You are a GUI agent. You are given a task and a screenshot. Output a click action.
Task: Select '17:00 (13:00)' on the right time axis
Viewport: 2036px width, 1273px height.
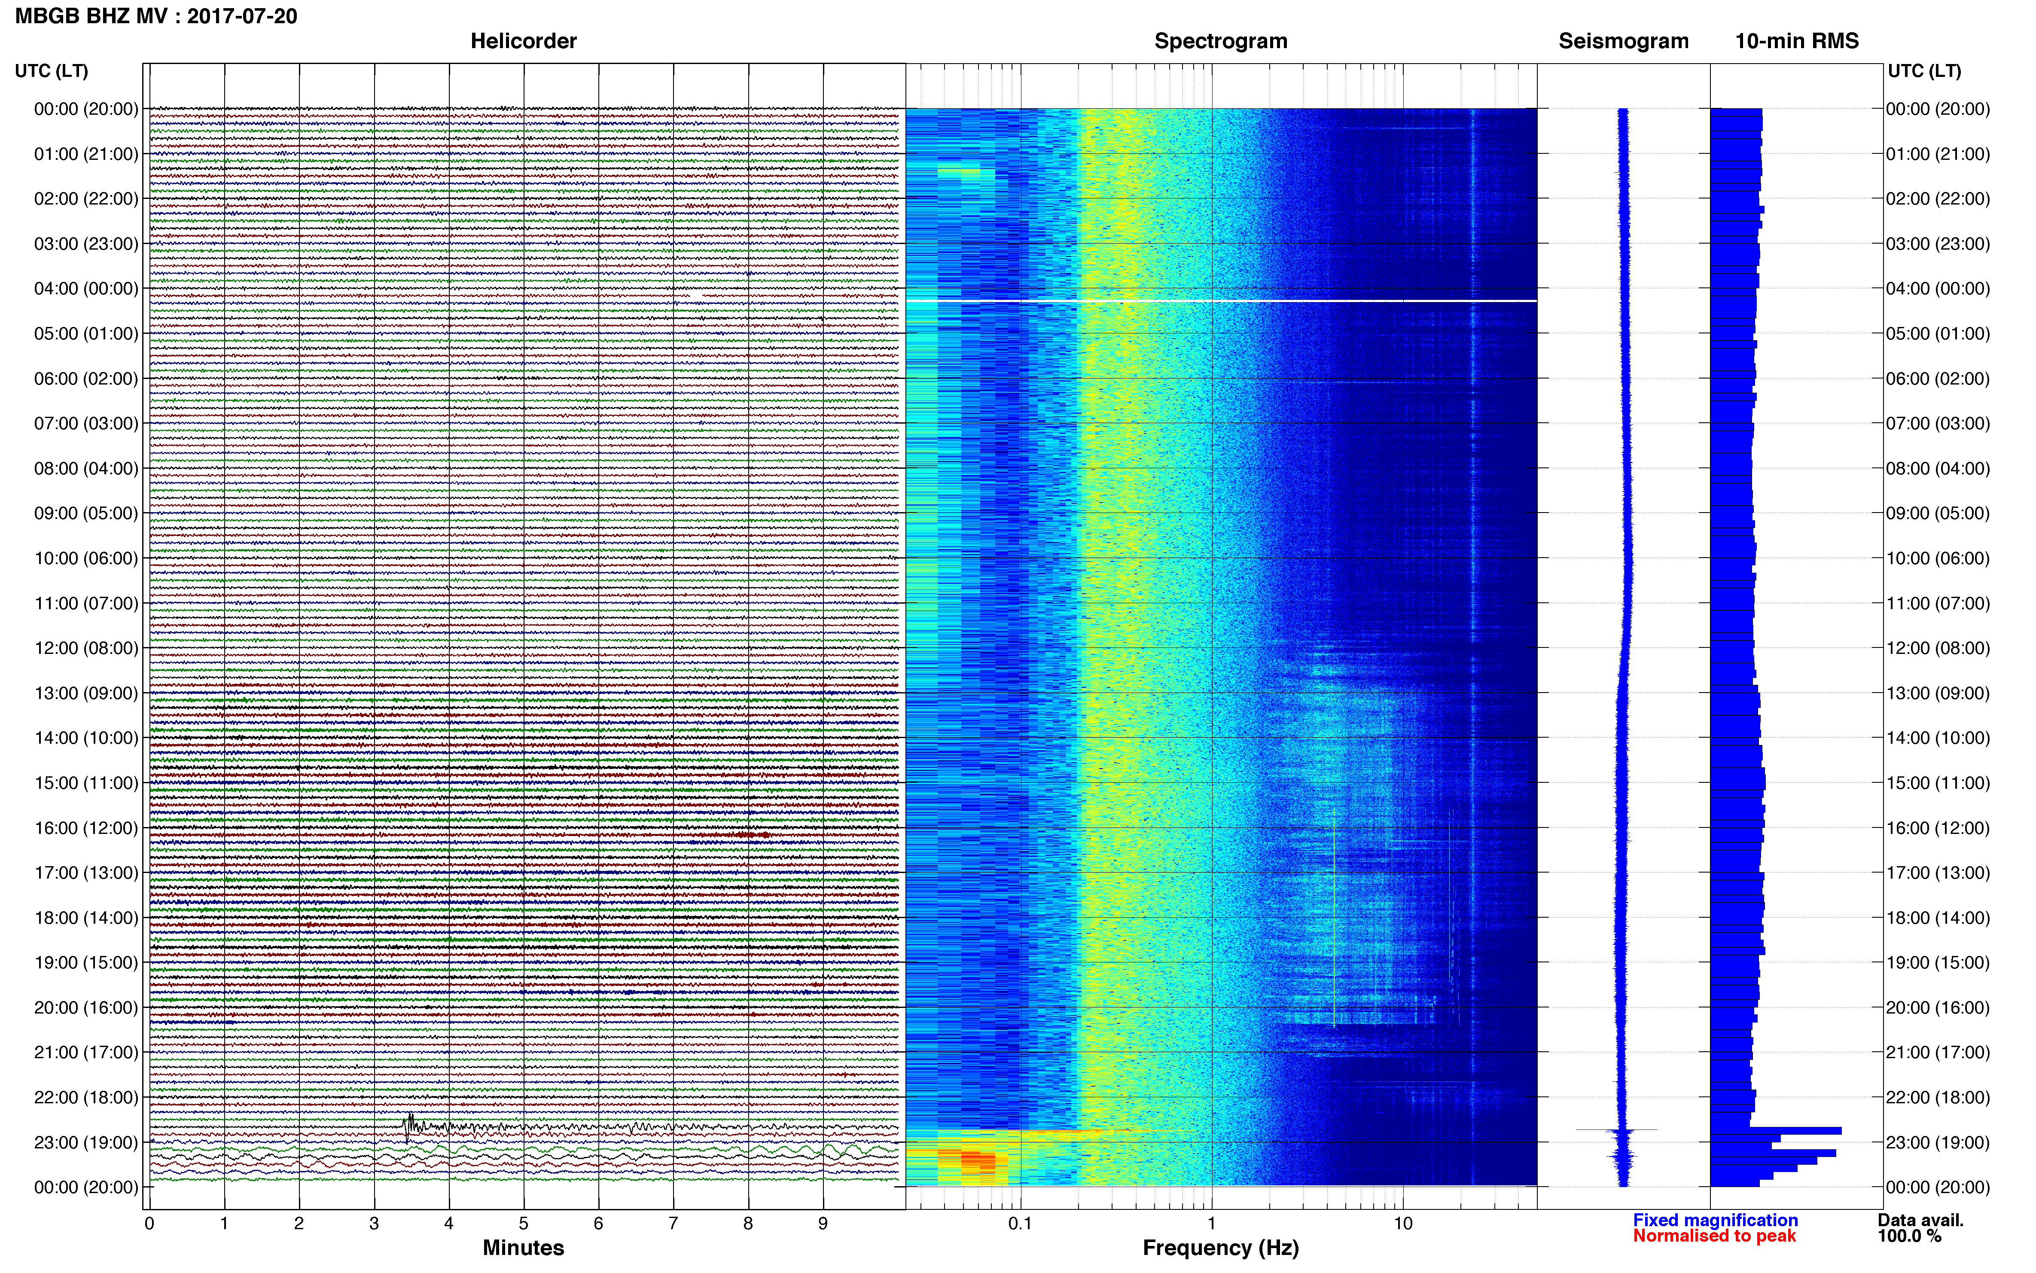pos(1938,873)
